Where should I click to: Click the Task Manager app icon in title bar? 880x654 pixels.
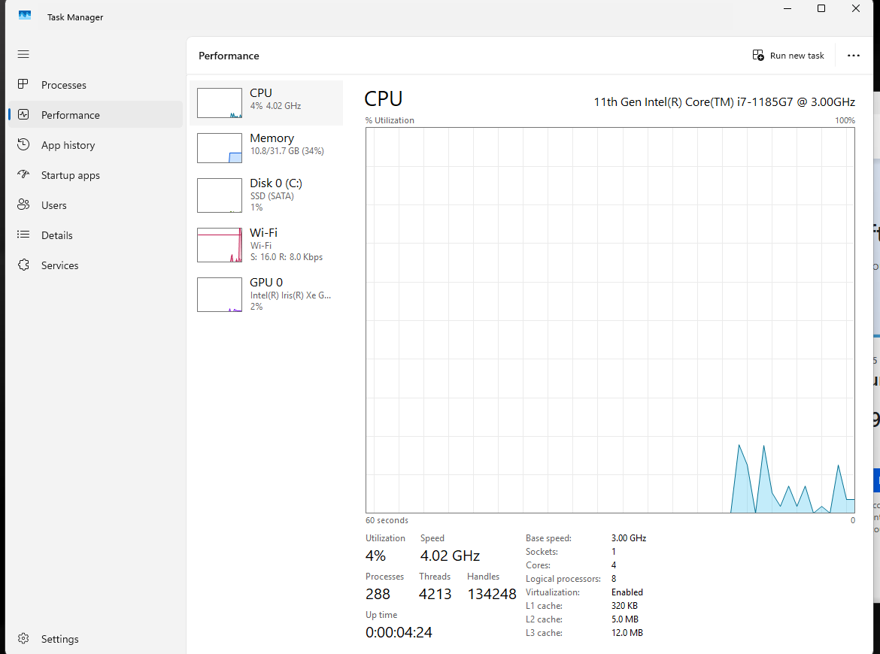pos(25,17)
